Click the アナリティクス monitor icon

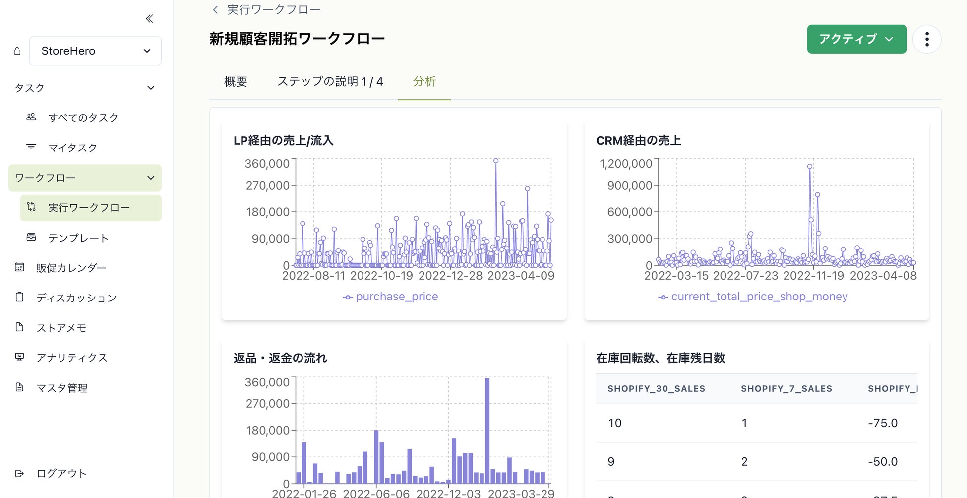click(x=19, y=357)
